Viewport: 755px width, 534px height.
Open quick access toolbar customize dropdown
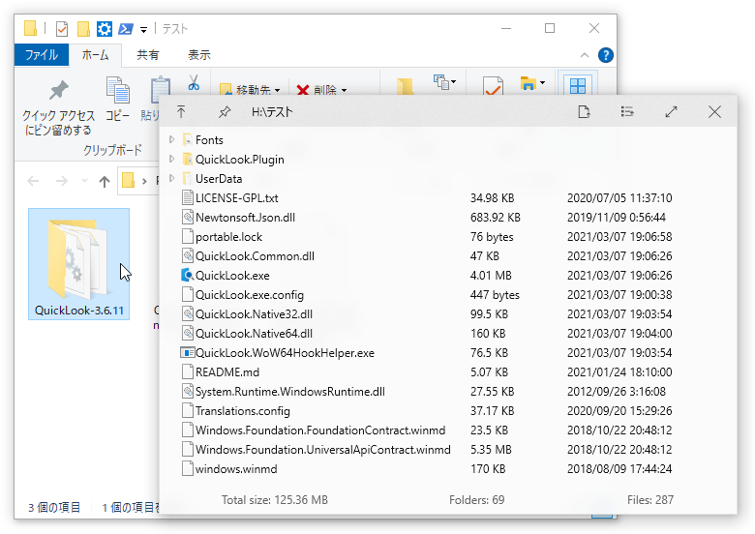(x=143, y=30)
